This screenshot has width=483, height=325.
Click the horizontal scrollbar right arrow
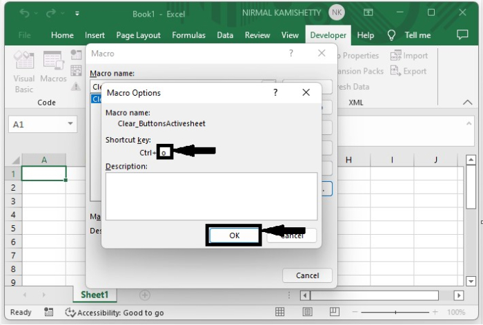tap(459, 295)
